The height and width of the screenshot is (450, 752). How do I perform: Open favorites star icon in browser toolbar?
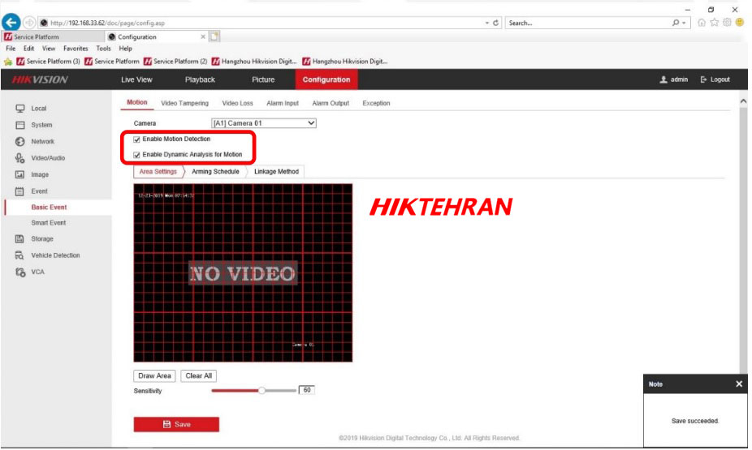coord(715,23)
